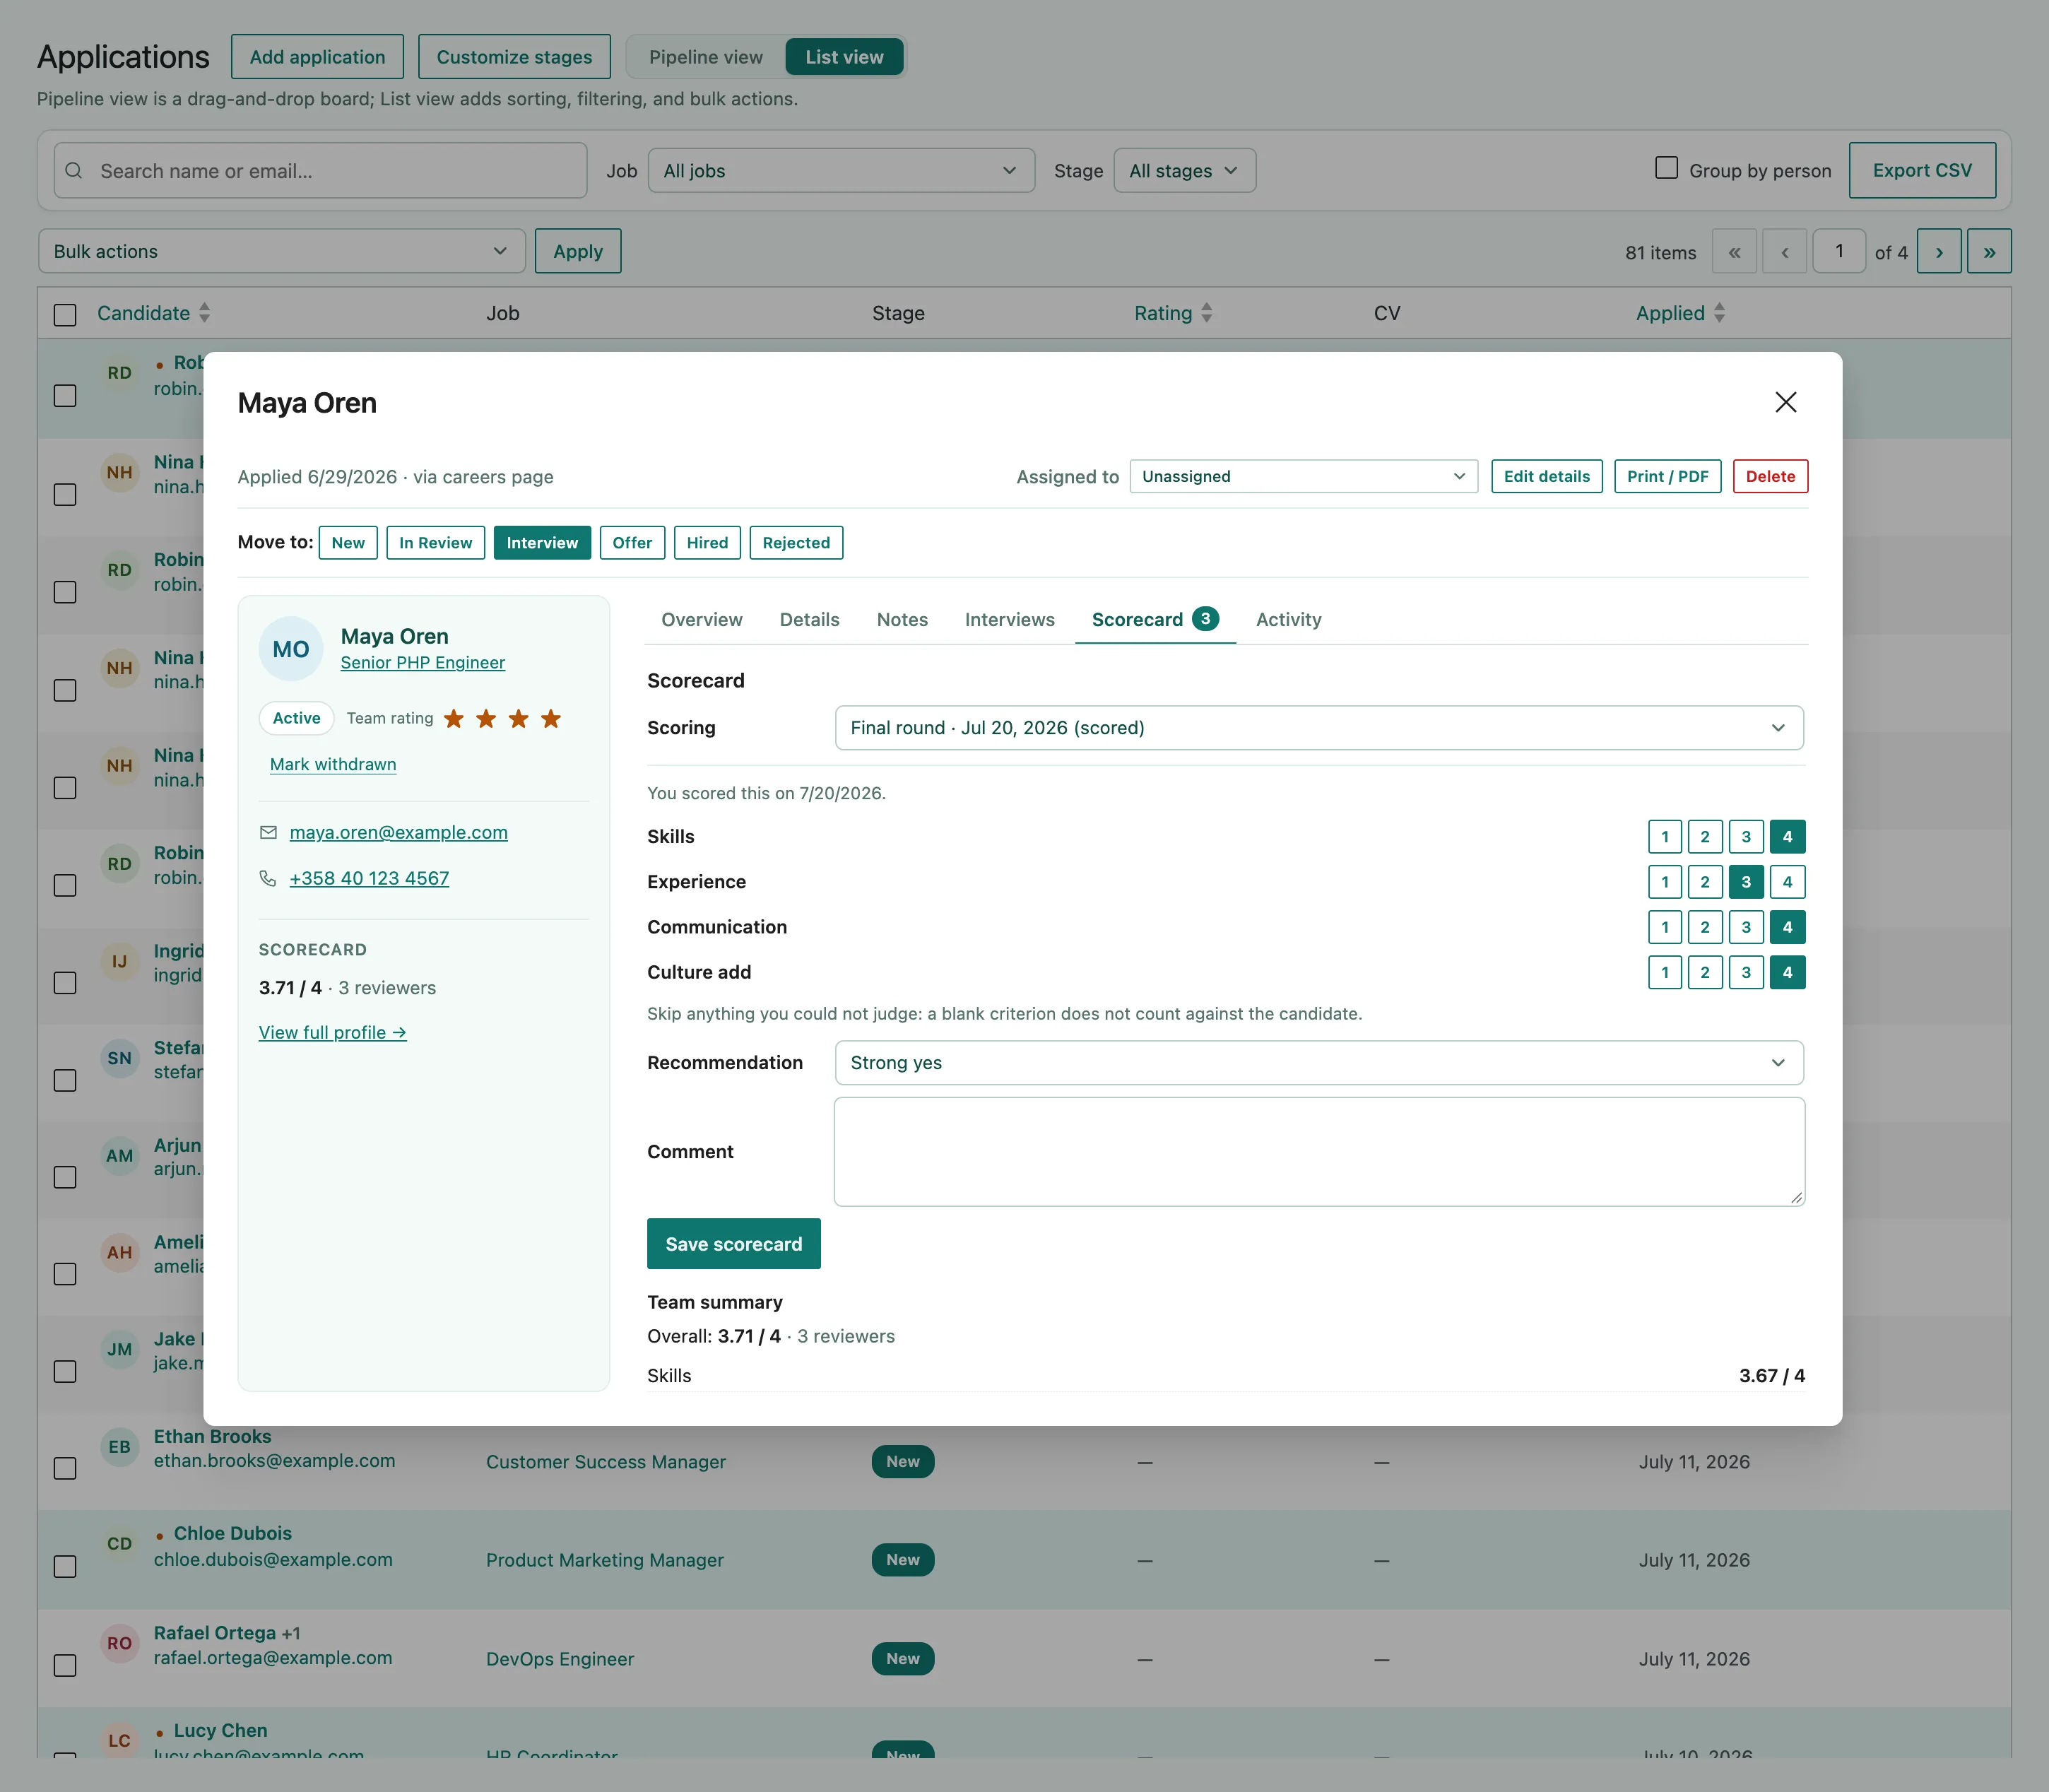
Task: Set Communication score to 2
Action: click(x=1705, y=927)
